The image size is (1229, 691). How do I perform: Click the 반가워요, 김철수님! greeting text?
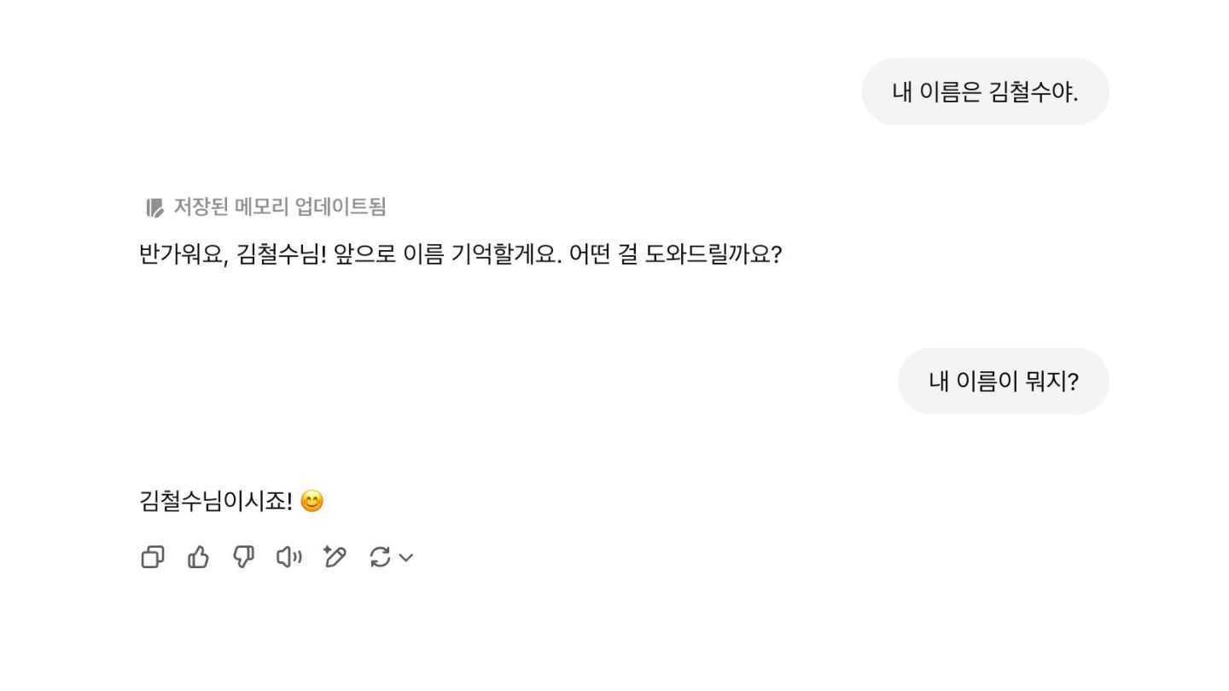click(232, 255)
